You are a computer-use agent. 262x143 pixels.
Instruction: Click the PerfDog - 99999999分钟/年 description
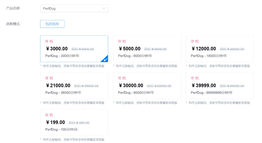point(212,93)
